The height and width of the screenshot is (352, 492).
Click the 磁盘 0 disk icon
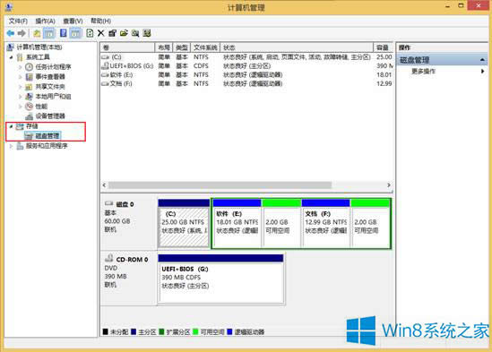click(108, 203)
